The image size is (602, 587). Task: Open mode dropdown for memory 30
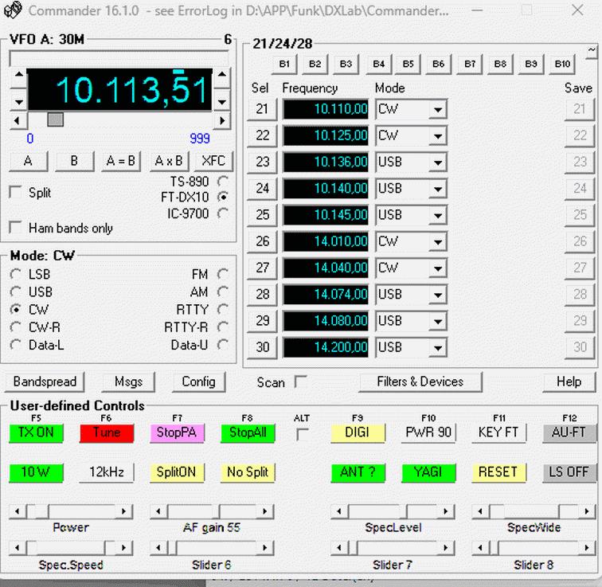(x=437, y=348)
